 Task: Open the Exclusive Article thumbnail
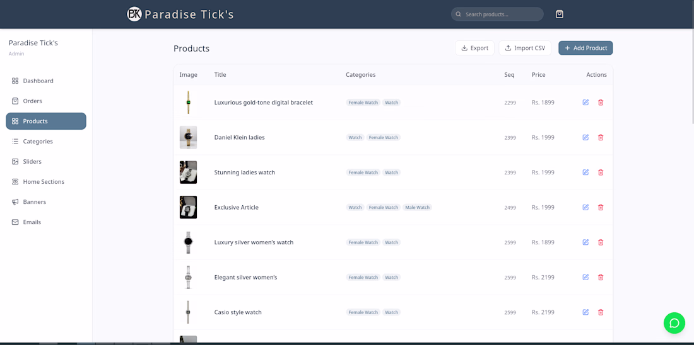(x=188, y=207)
